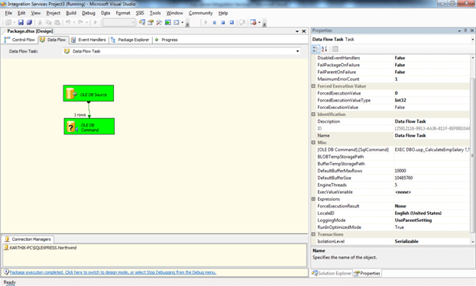The height and width of the screenshot is (286, 476).
Task: Select the OLE DB Command component
Action: tap(89, 127)
